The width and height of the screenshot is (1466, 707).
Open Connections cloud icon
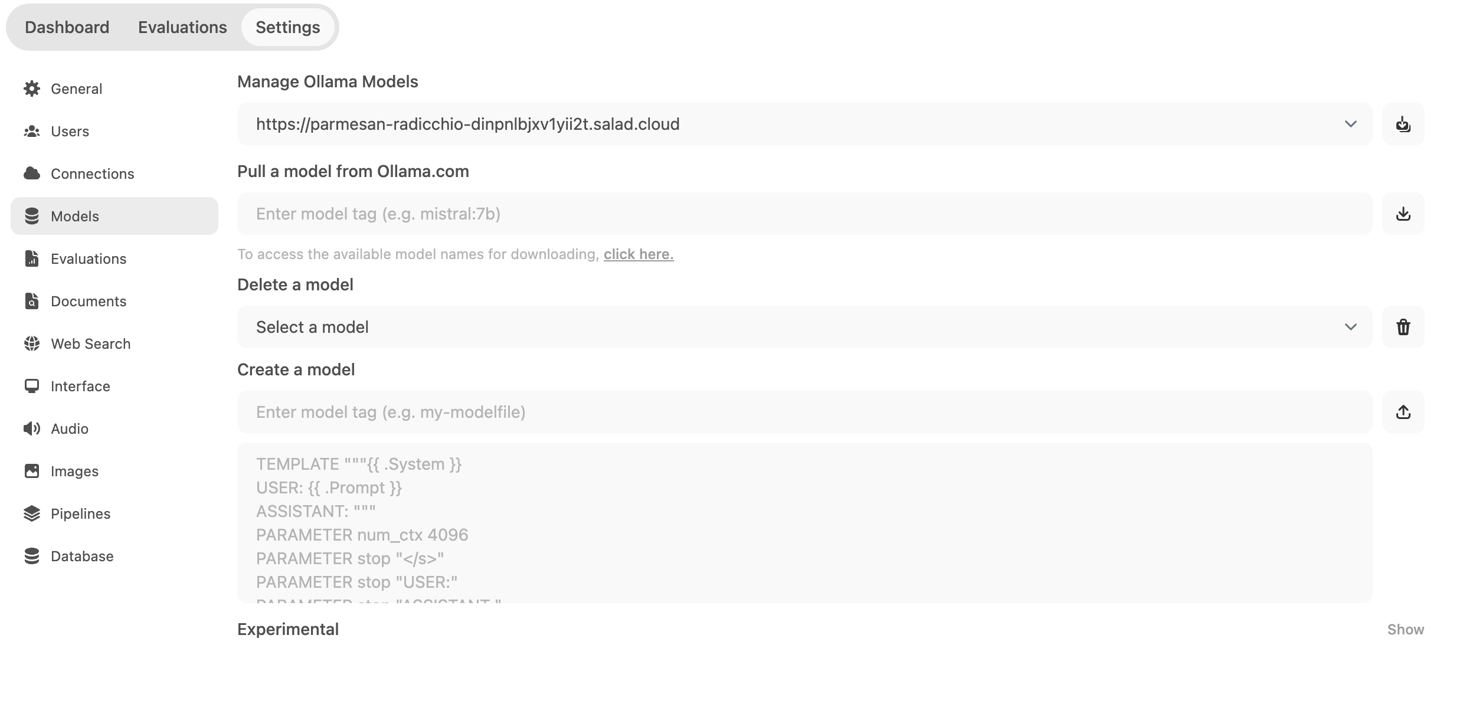point(32,174)
